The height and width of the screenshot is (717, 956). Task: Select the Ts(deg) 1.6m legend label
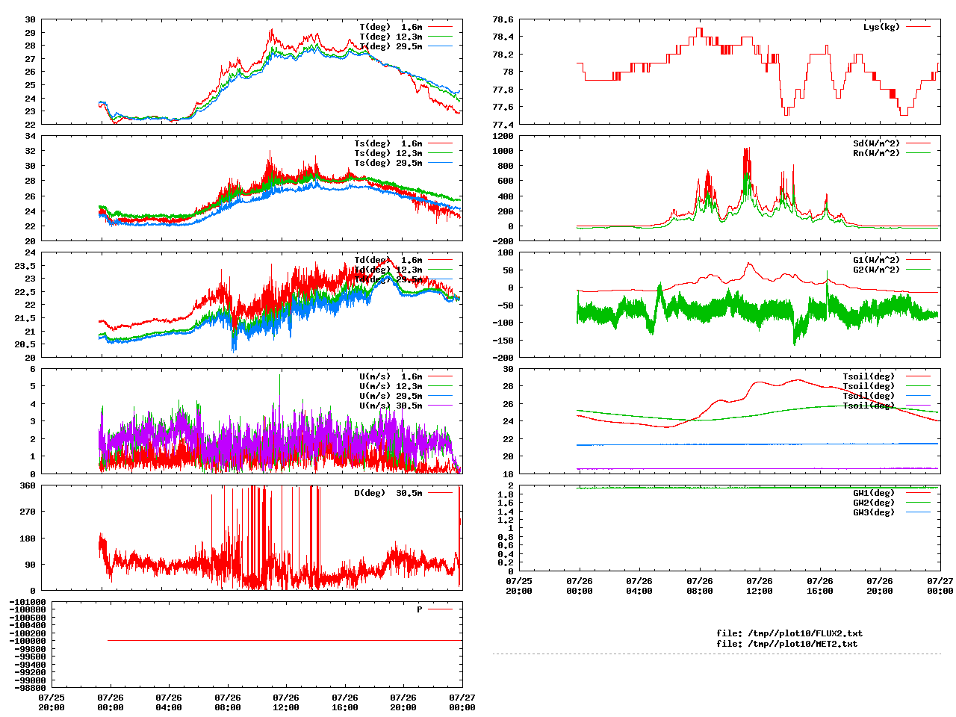pyautogui.click(x=388, y=143)
